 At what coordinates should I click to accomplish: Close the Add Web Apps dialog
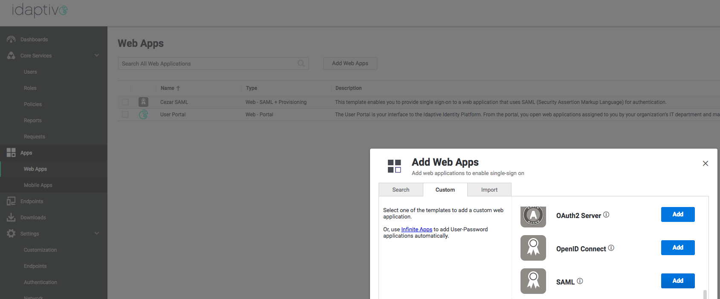coord(706,164)
